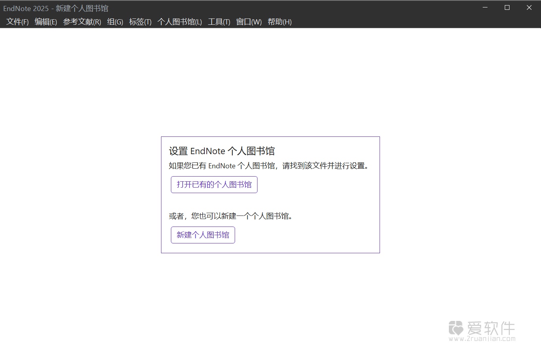The width and height of the screenshot is (541, 361).
Task: Open the 编辑(E) menu
Action: click(46, 22)
